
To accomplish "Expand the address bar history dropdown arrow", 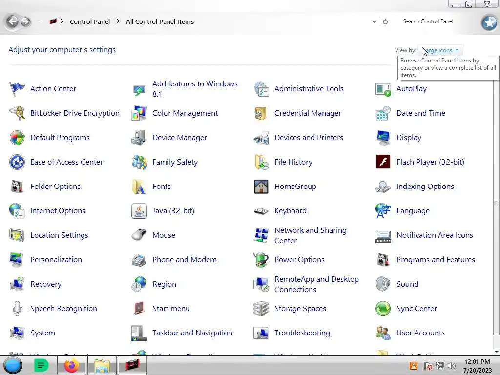I will click(375, 21).
